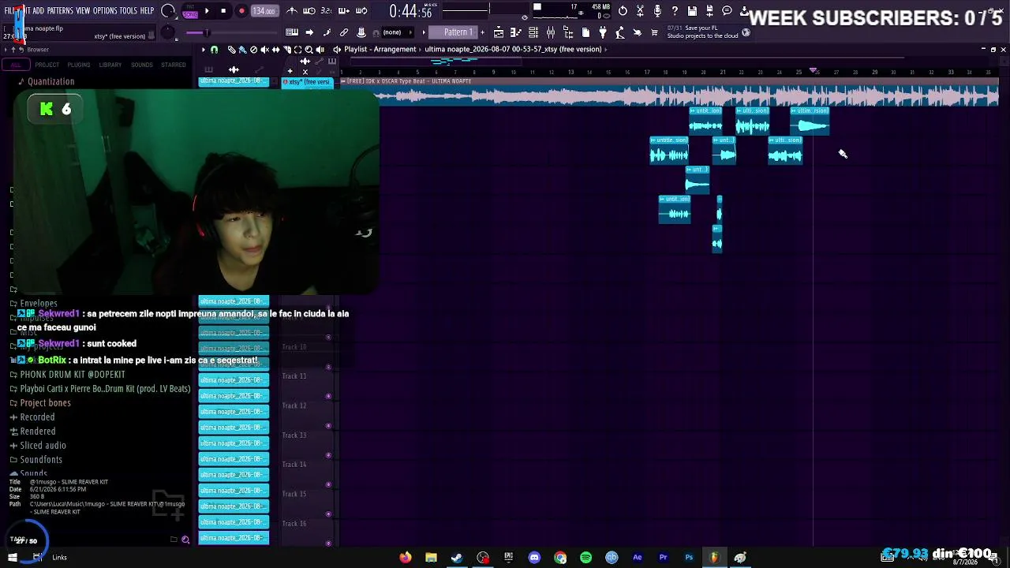This screenshot has height=568, width=1010.
Task: Expand the PHONK DRUM KIT @DOPEKIT folder
Action: (67, 375)
